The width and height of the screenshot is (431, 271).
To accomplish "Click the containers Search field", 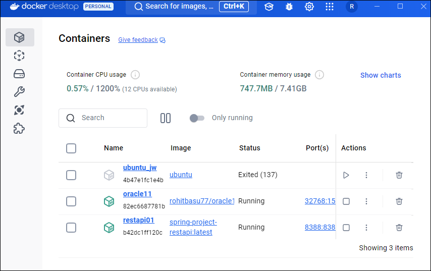I will click(x=103, y=118).
